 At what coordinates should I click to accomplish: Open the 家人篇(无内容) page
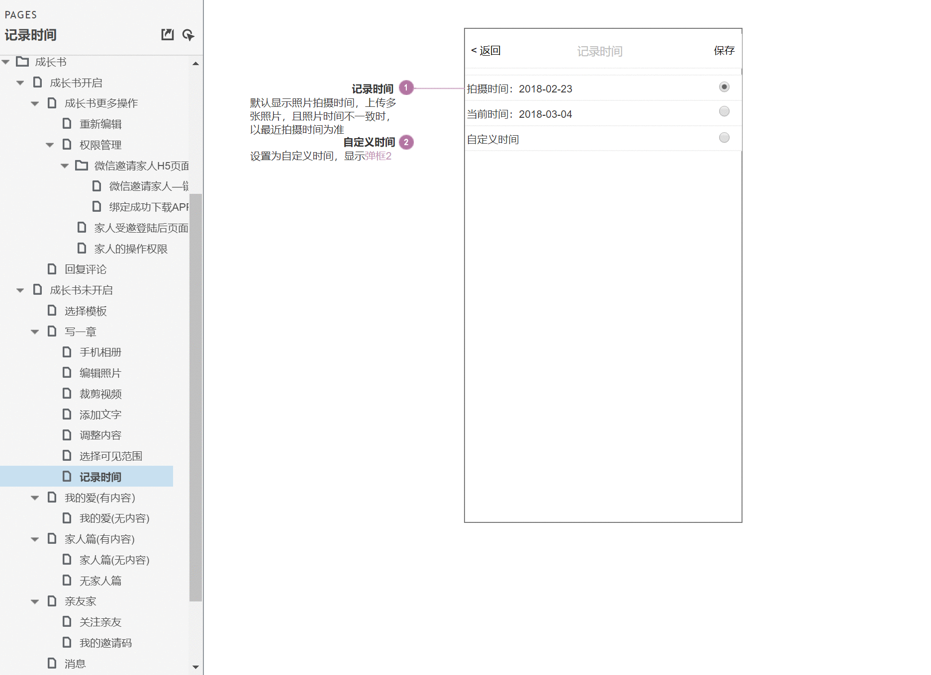114,560
